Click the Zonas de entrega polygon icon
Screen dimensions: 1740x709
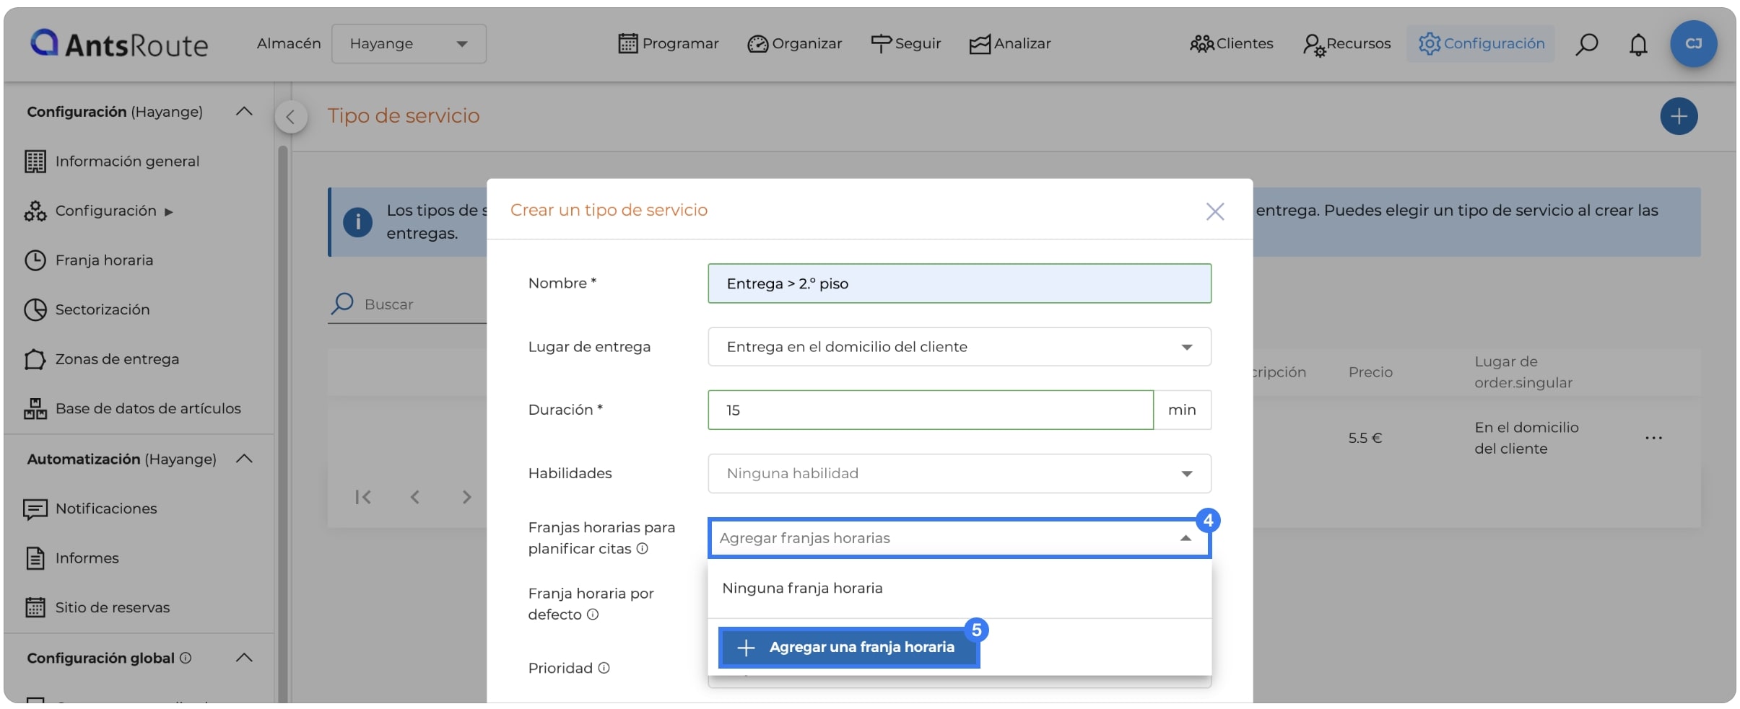(x=35, y=358)
